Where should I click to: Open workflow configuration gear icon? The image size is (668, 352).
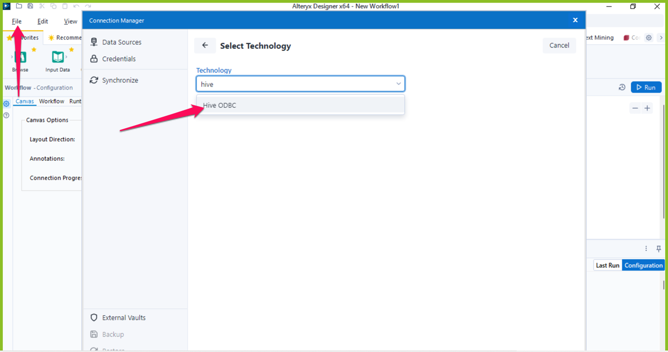click(x=6, y=104)
